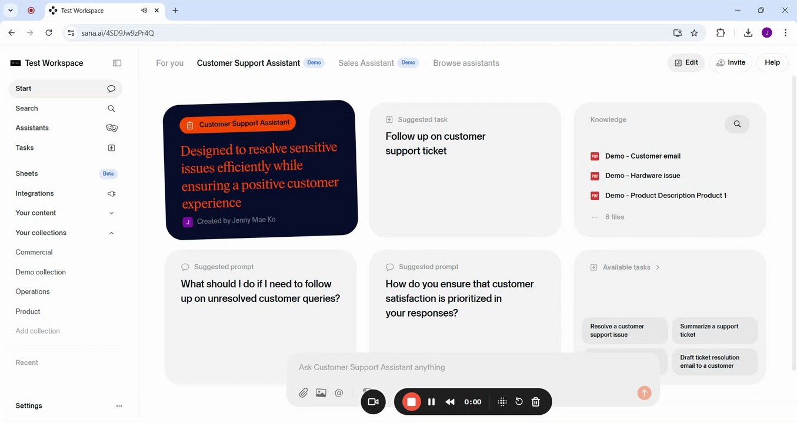Click Add collection
The height and width of the screenshot is (423, 797).
pos(38,331)
